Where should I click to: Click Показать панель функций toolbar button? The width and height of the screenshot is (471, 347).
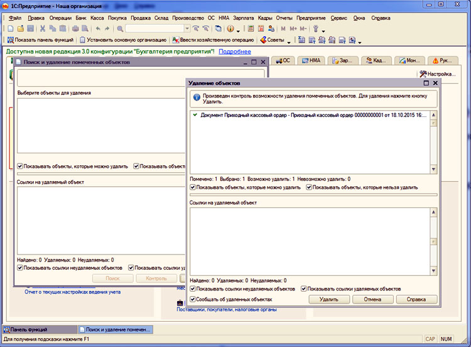pyautogui.click(x=40, y=40)
